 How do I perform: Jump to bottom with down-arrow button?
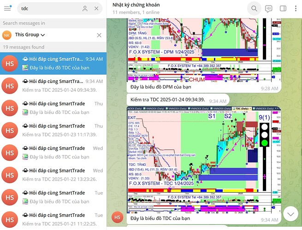pos(290,214)
